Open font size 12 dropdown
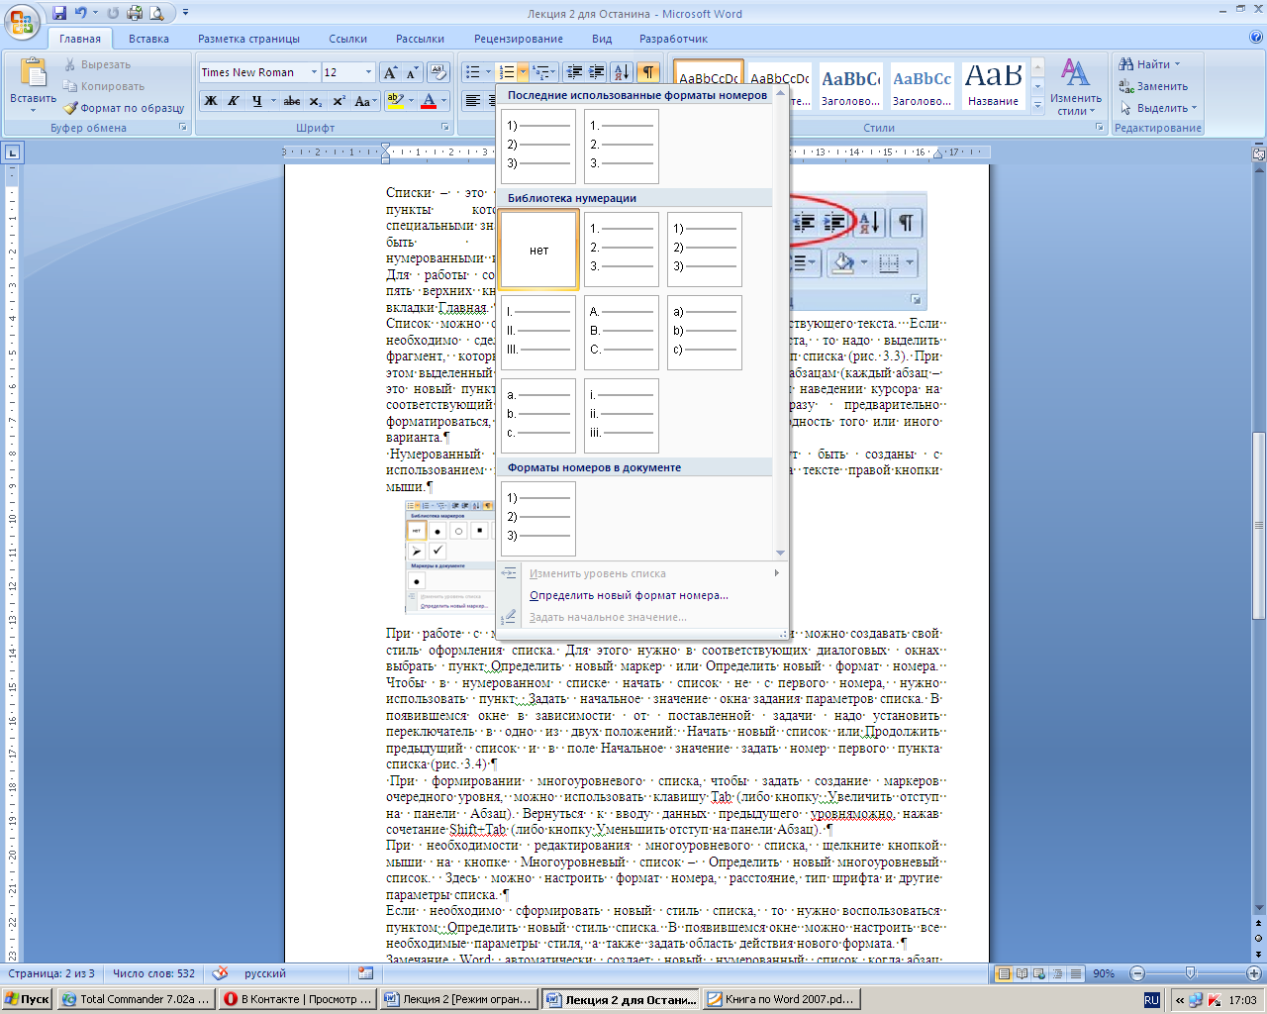Screen dimensions: 1267x1014 [x=368, y=72]
